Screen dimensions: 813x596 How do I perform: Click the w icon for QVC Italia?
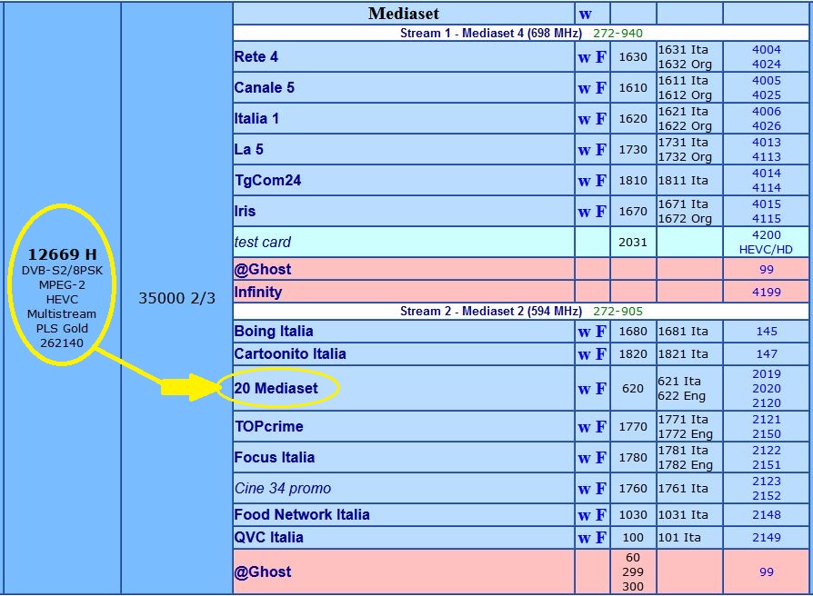click(x=585, y=539)
